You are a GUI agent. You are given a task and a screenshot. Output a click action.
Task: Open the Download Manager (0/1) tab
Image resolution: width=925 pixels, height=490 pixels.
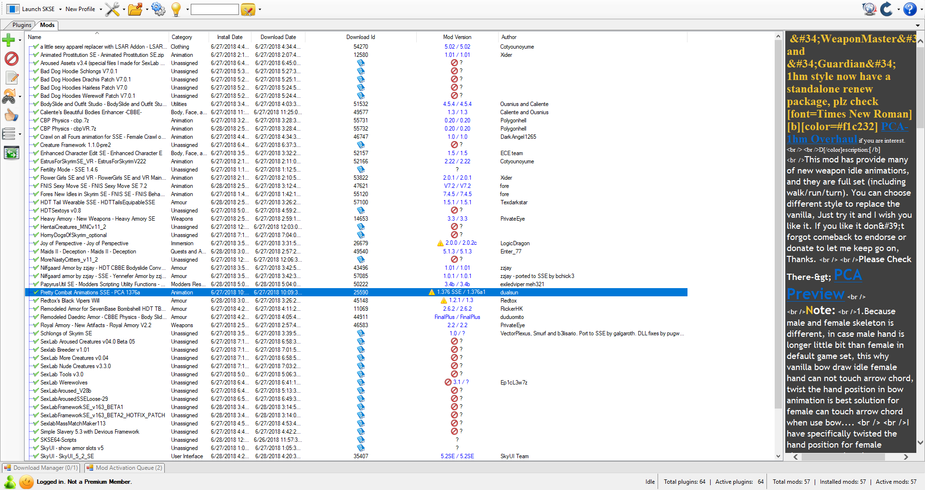click(x=41, y=468)
